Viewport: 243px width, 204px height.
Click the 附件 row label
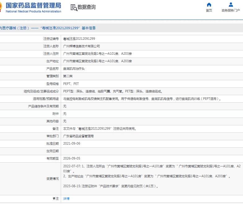[56, 114]
